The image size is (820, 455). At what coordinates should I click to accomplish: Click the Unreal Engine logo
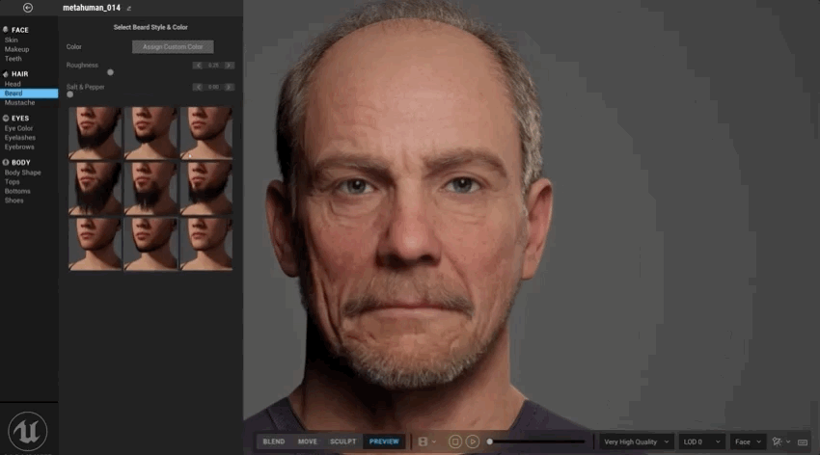pyautogui.click(x=27, y=431)
